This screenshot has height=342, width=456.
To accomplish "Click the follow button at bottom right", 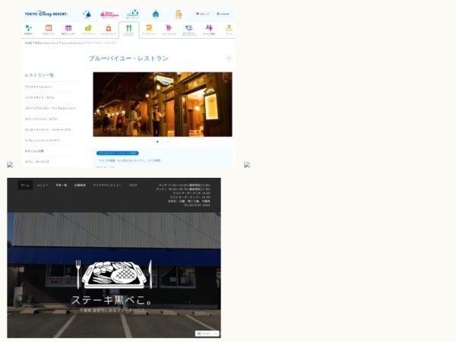I will 207,334.
